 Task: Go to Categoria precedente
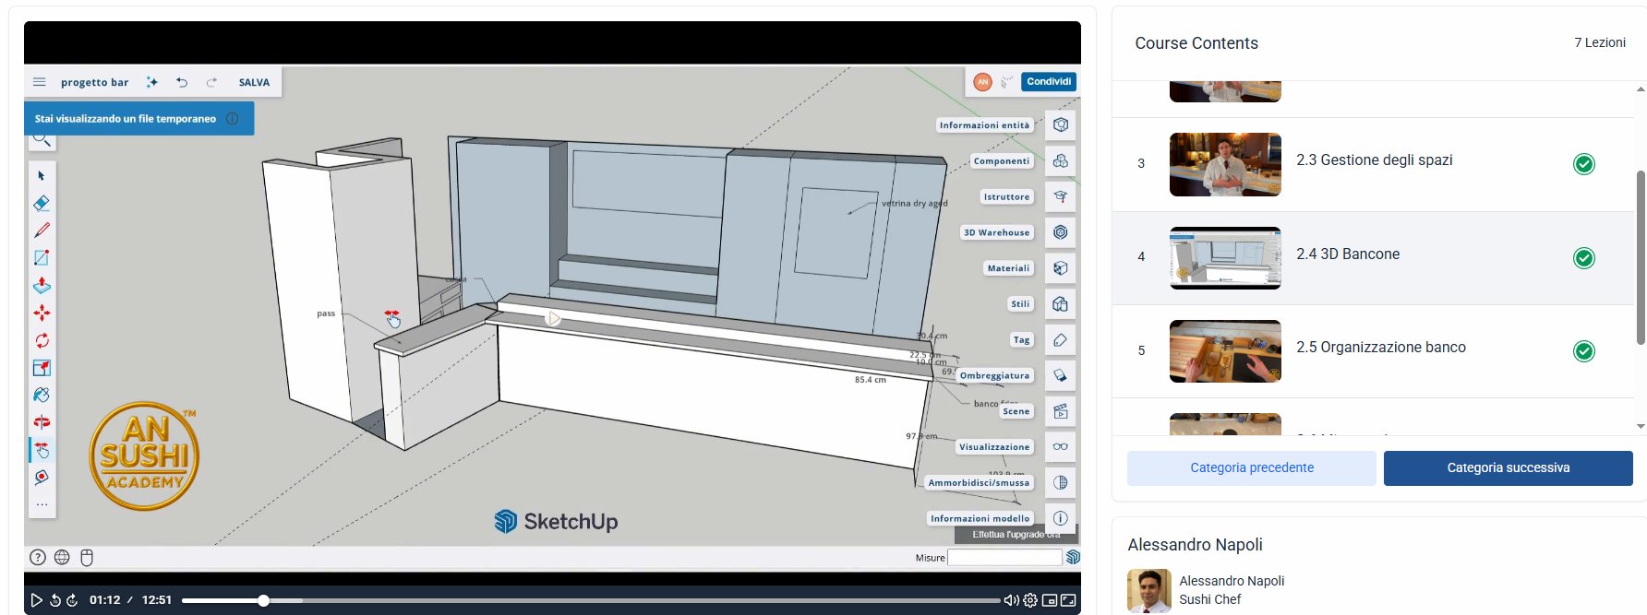click(1252, 468)
